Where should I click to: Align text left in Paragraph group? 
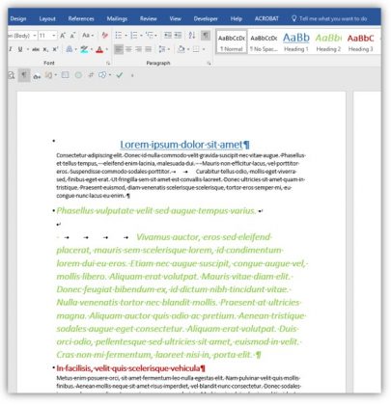pyautogui.click(x=119, y=49)
